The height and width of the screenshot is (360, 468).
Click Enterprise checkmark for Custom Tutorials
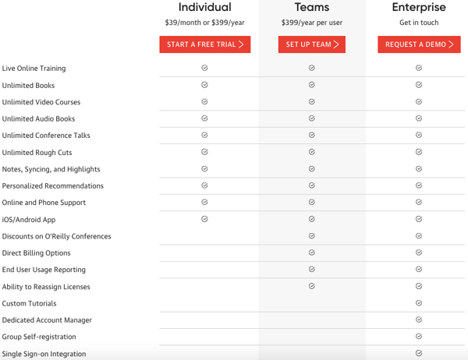[x=419, y=303]
